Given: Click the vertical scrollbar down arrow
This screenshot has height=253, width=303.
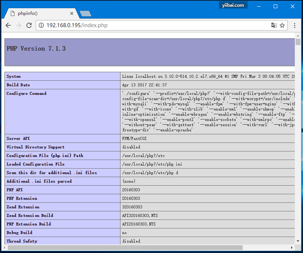Looking at the screenshot, I should point(298,241).
